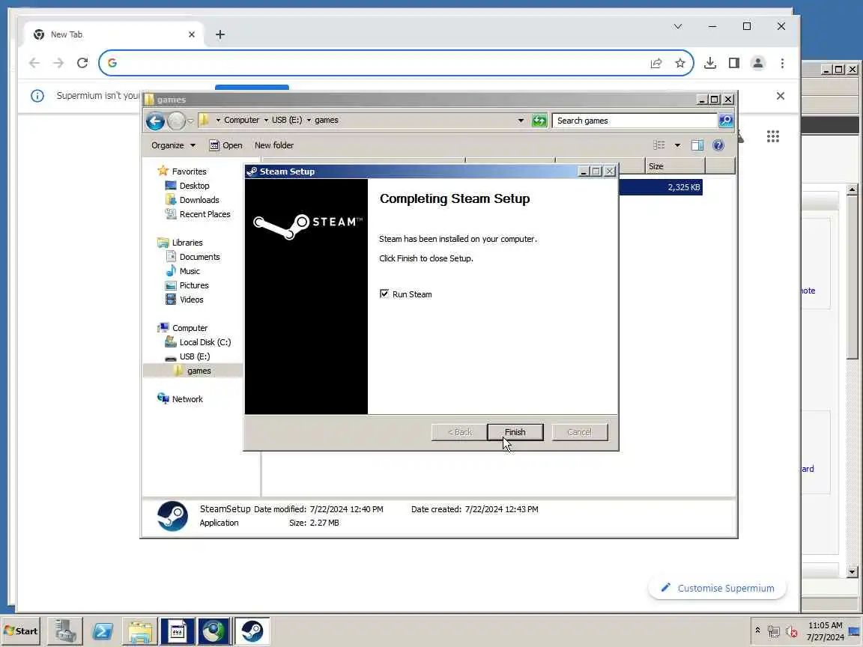Click the muted volume tray icon

coord(792,631)
